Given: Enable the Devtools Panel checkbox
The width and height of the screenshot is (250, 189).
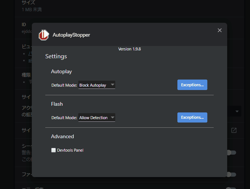Looking at the screenshot, I should coord(54,150).
